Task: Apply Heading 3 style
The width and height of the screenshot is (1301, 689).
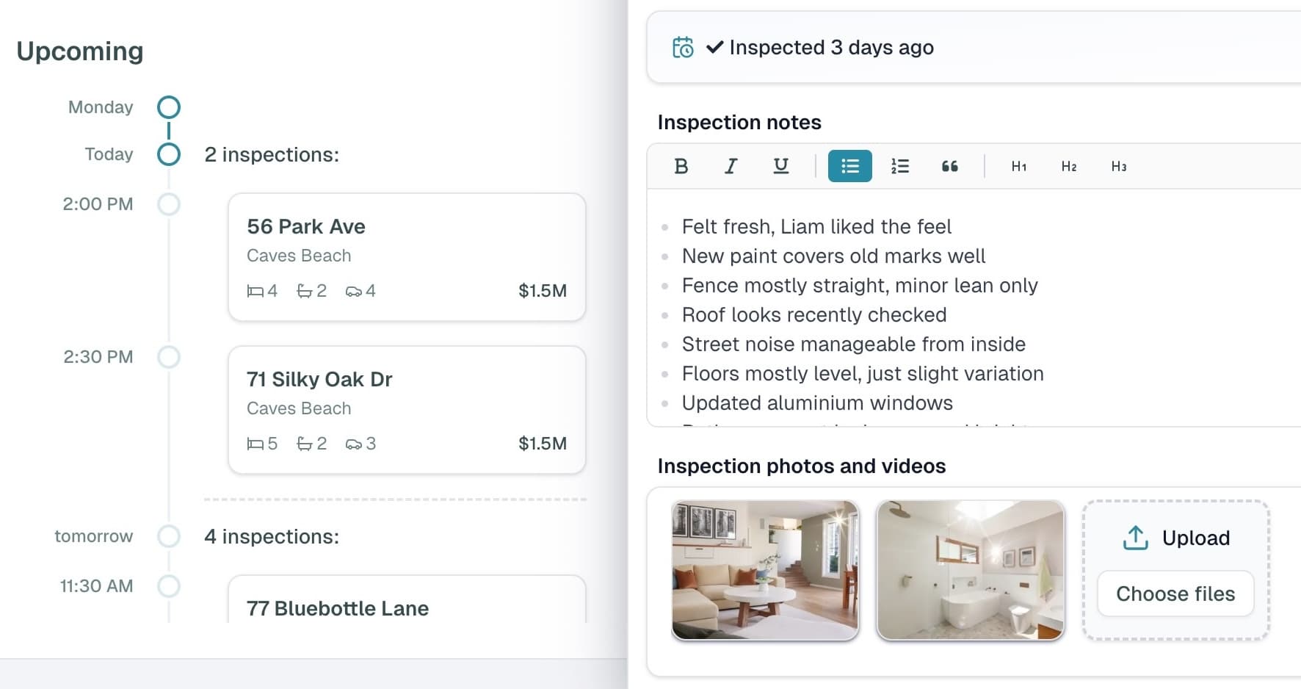Action: pos(1119,166)
